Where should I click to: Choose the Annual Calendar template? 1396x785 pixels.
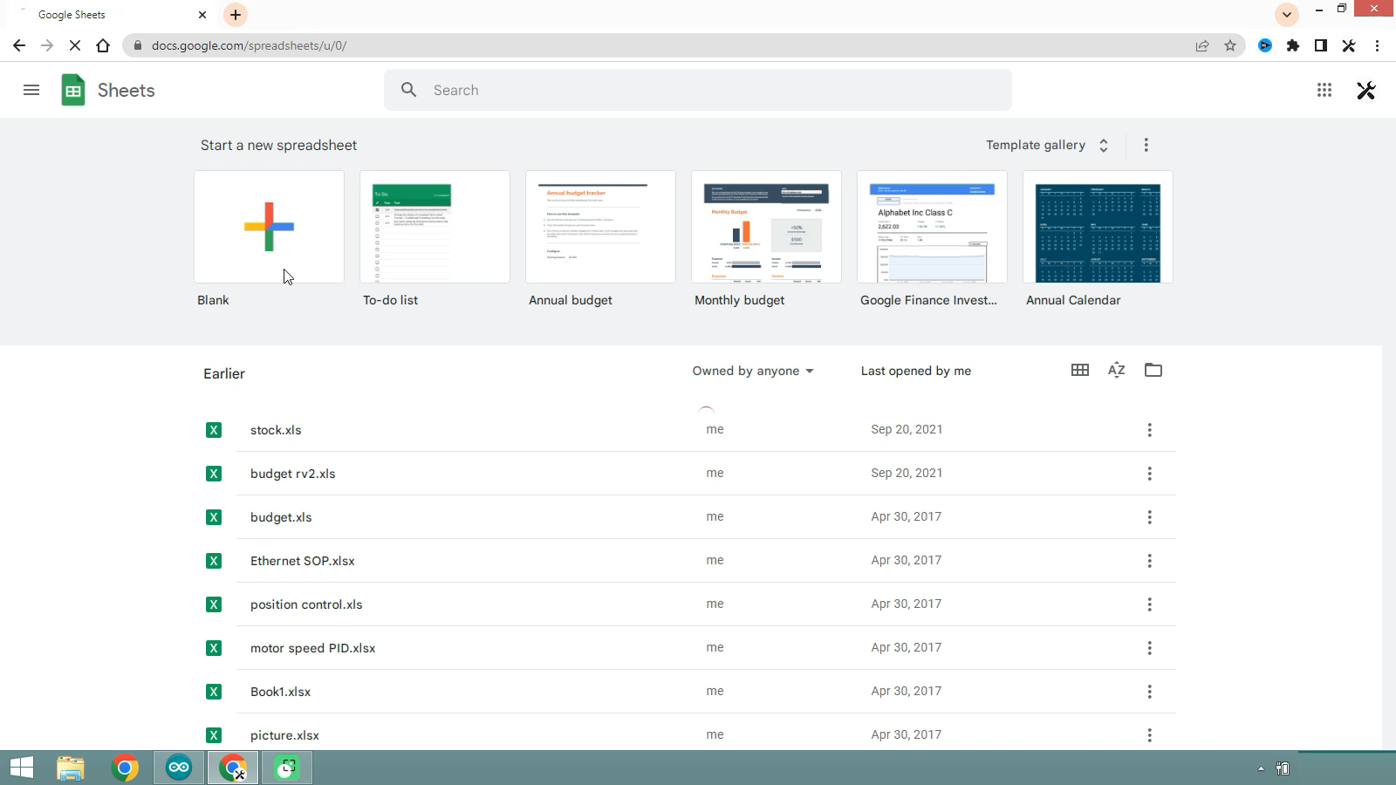1098,227
